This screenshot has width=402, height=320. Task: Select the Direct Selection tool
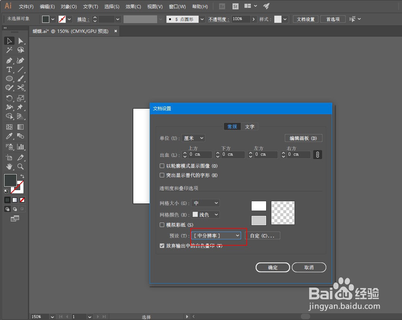click(x=21, y=41)
